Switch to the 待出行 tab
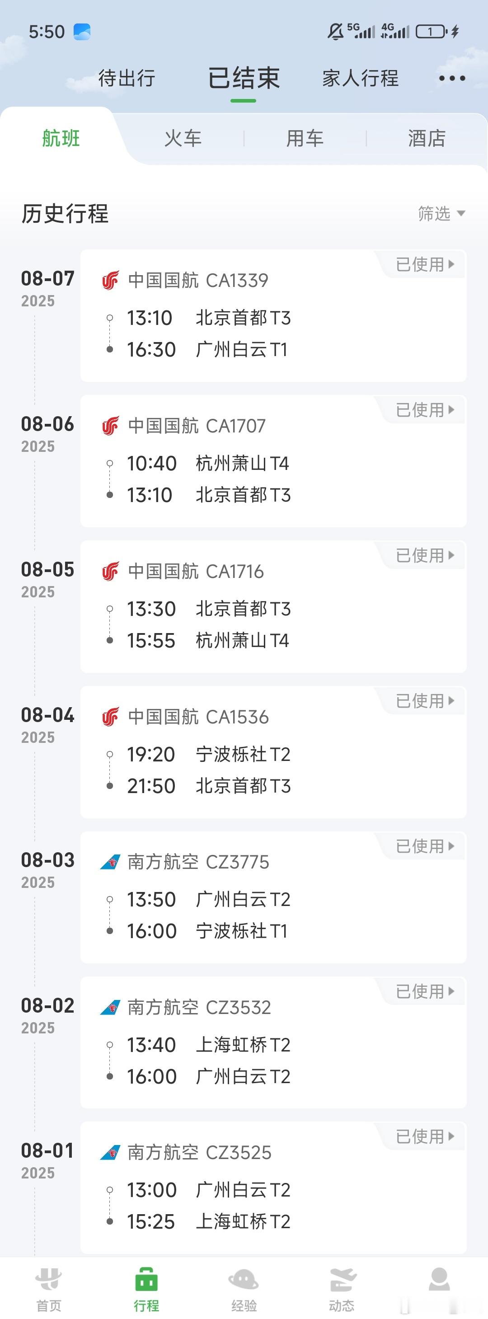 pyautogui.click(x=127, y=78)
